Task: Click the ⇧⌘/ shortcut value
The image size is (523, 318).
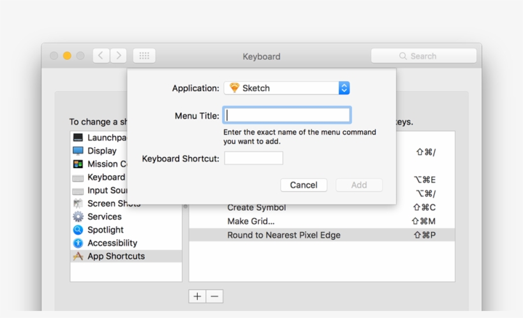Action: pyautogui.click(x=426, y=152)
